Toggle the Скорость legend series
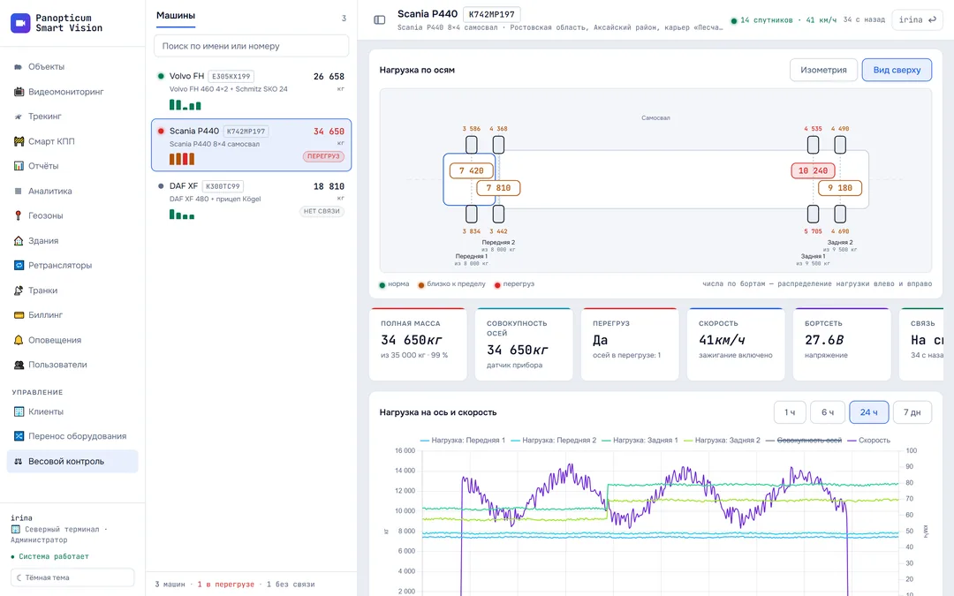This screenshot has height=596, width=954. [x=869, y=441]
